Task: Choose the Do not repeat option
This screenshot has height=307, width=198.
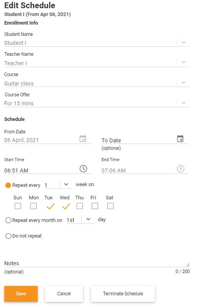Action: point(8,236)
